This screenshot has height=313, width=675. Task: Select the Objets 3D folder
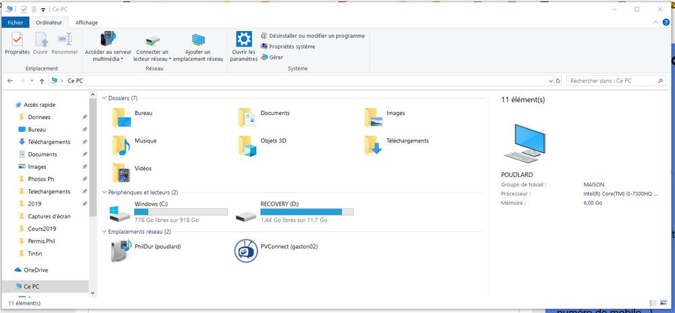(248, 144)
